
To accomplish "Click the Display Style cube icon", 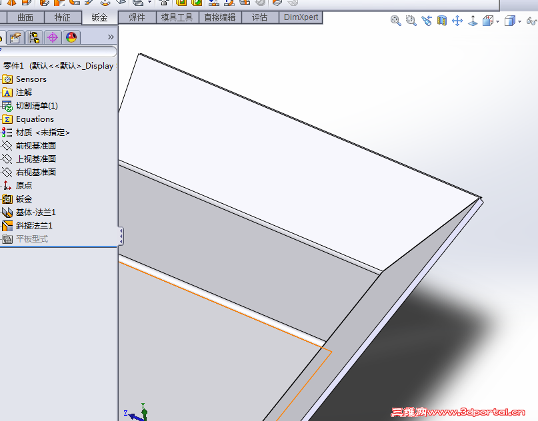I will tap(510, 21).
